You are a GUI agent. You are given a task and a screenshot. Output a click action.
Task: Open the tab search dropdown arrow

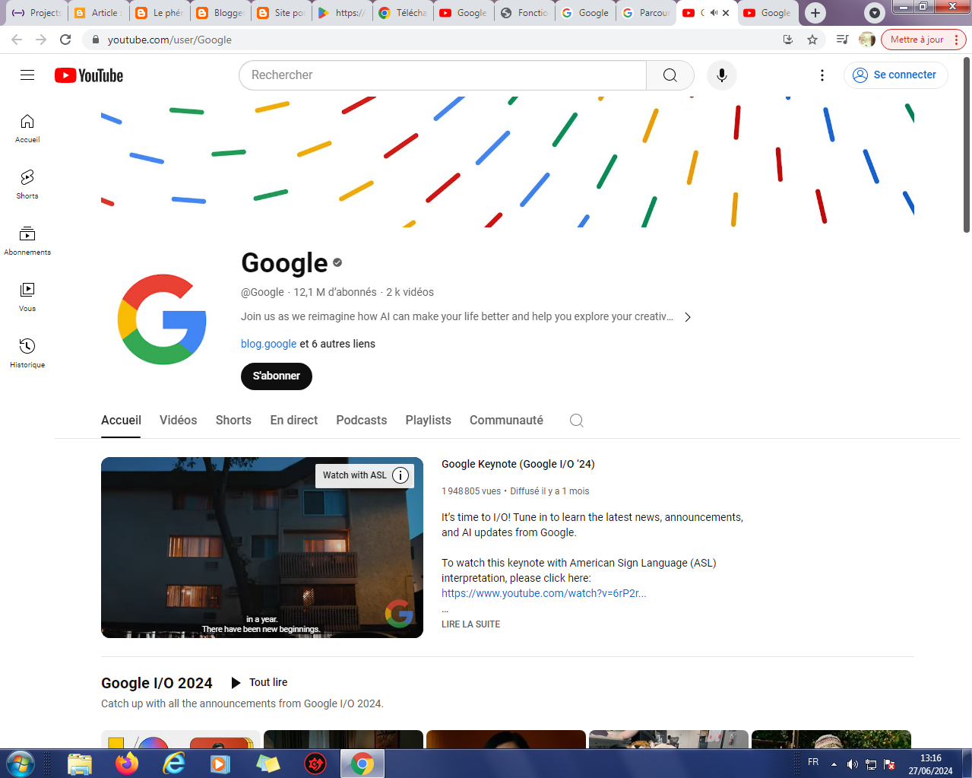tap(875, 13)
